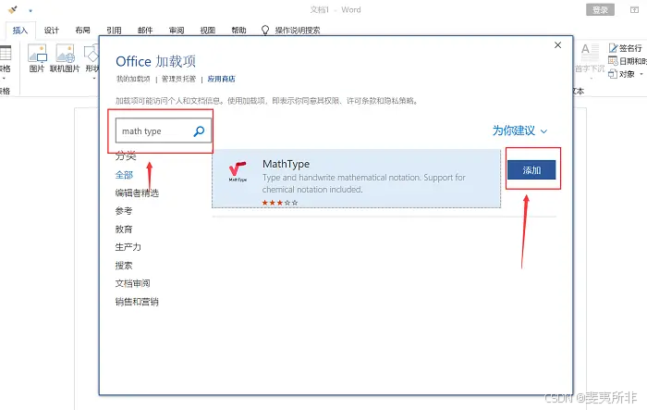This screenshot has width=647, height=410.
Task: Click the 首字下沉 drop cap icon
Action: click(x=590, y=53)
